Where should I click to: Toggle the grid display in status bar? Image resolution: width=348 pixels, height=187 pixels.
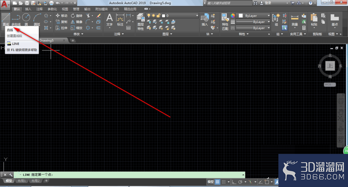click(x=217, y=182)
